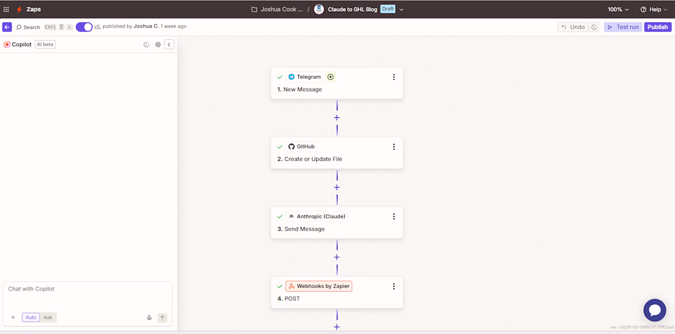Screen dimensions: 675x334
Task: Open the Help dropdown menu
Action: click(654, 9)
